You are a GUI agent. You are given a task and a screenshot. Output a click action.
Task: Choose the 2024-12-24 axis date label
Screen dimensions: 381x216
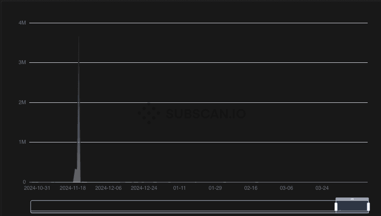coord(144,188)
